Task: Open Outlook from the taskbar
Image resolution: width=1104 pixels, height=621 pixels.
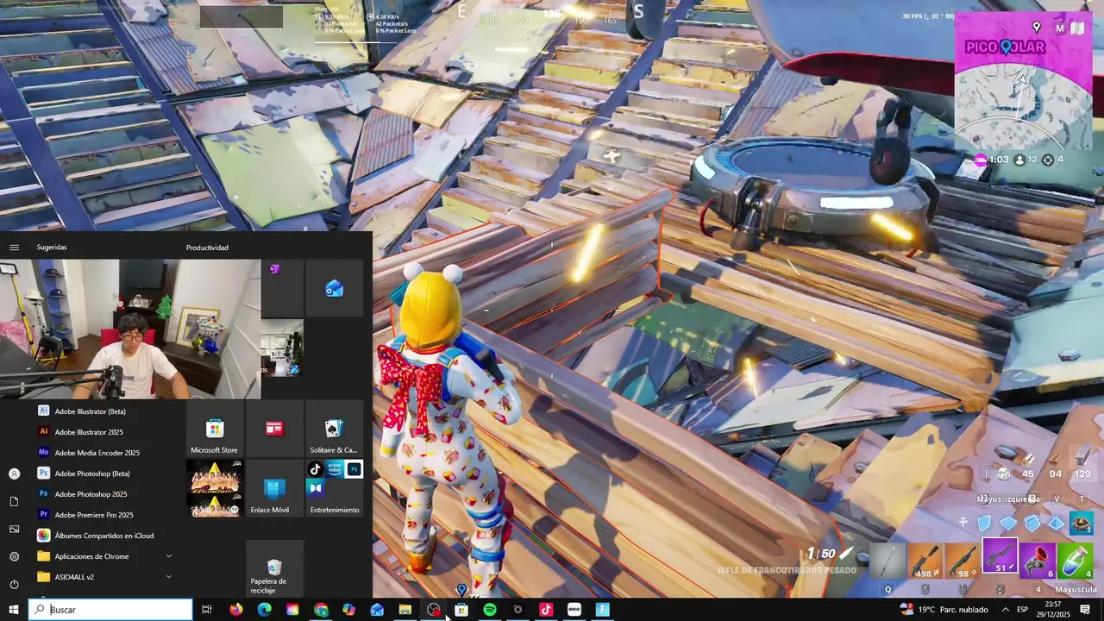Action: pos(377,610)
